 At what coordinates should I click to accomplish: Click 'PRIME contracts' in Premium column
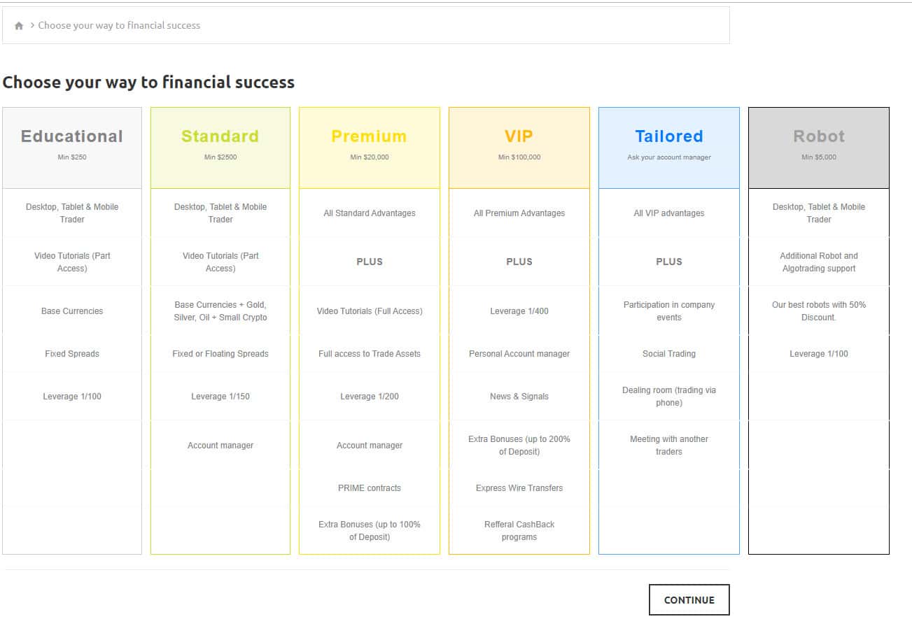370,488
